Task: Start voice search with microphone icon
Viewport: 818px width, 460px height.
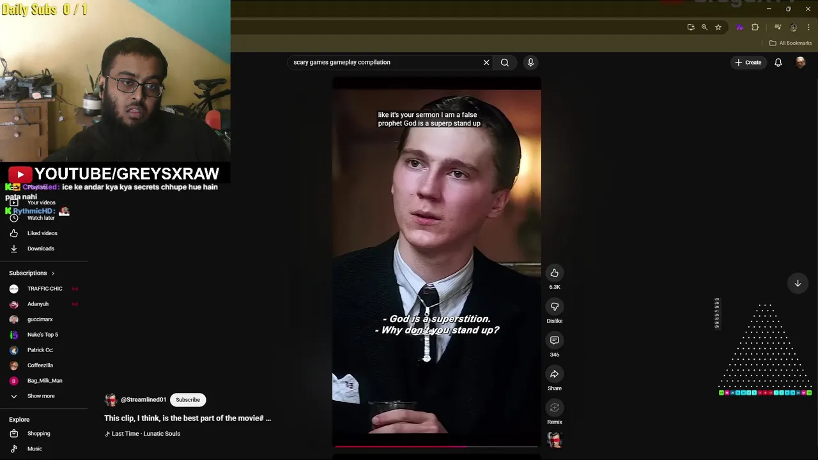Action: (530, 63)
